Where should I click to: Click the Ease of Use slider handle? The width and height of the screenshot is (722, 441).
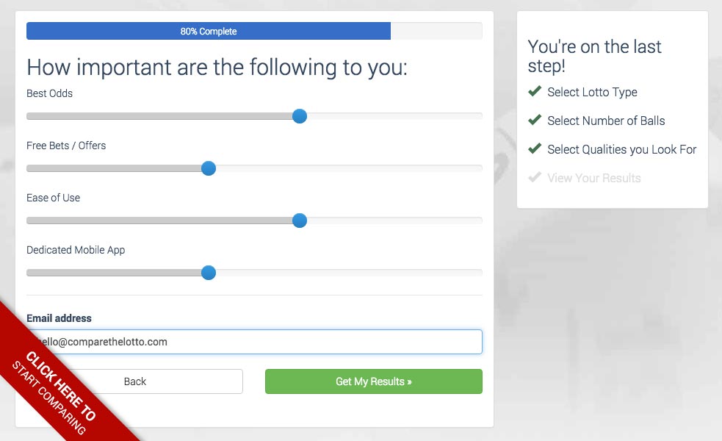coord(299,220)
